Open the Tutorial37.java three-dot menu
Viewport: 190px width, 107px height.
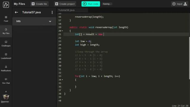tap(52, 12)
